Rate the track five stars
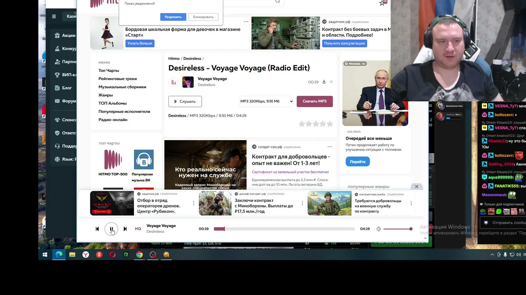Screen dimensions: 526x295 330,124
